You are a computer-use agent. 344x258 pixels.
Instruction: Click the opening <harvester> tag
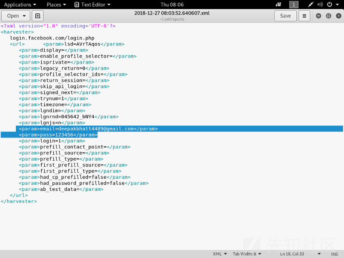click(x=17, y=32)
